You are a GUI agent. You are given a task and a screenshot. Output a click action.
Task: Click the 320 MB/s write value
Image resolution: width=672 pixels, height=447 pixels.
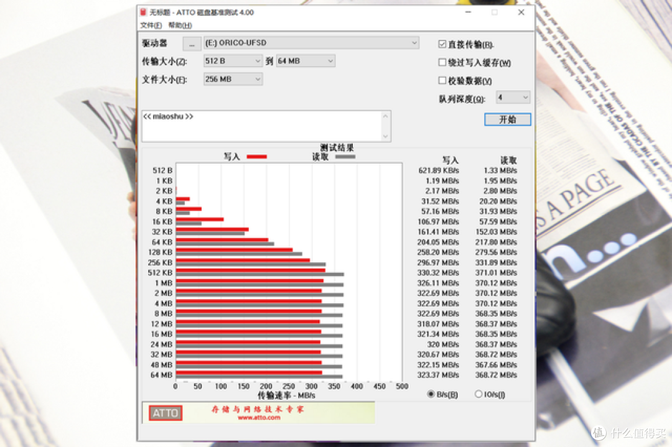(443, 344)
